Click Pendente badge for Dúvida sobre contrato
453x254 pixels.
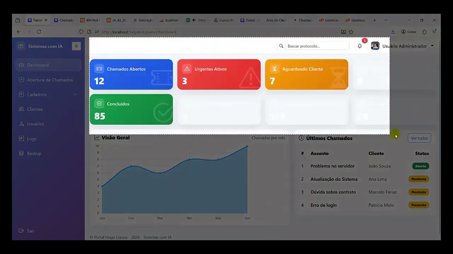tap(419, 192)
